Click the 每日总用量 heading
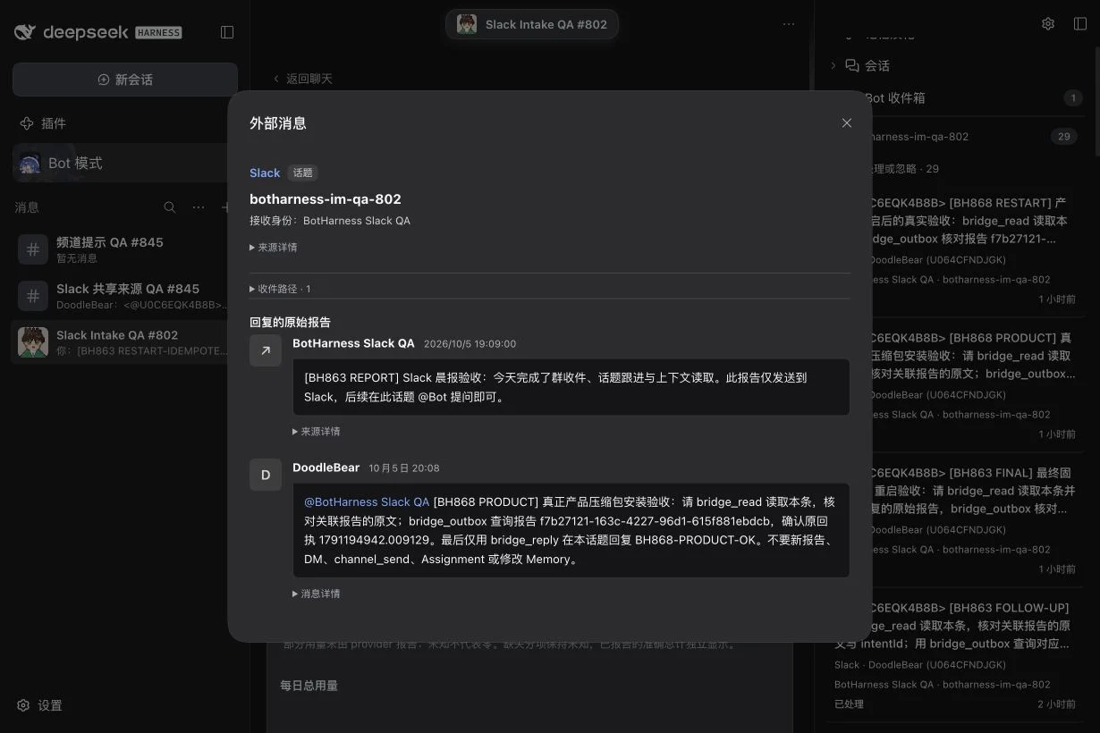Image resolution: width=1100 pixels, height=733 pixels. point(309,686)
